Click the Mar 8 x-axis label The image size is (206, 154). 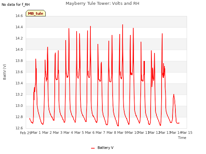(x=111, y=133)
